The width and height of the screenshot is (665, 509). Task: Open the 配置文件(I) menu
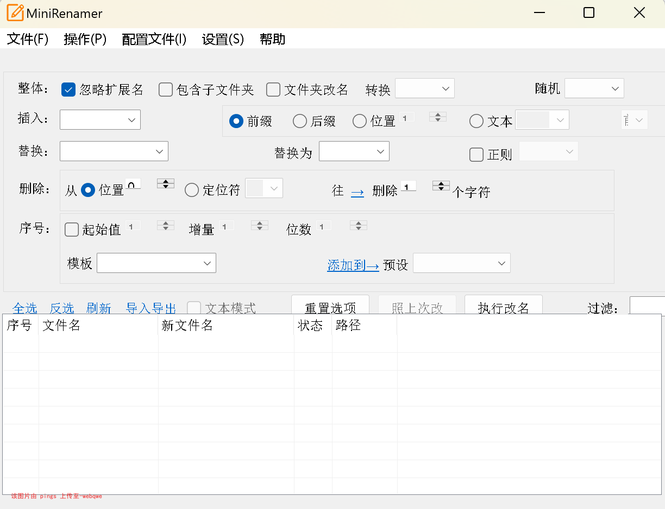tap(154, 39)
